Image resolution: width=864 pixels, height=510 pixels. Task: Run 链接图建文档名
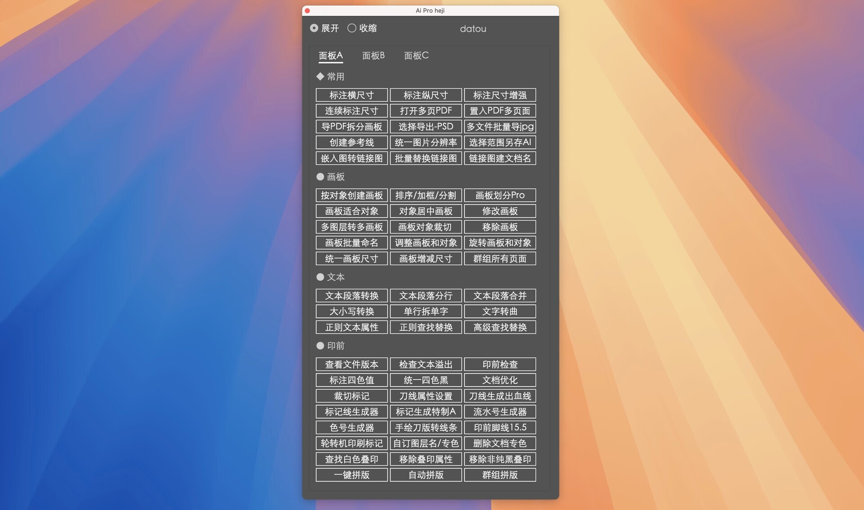click(x=500, y=158)
